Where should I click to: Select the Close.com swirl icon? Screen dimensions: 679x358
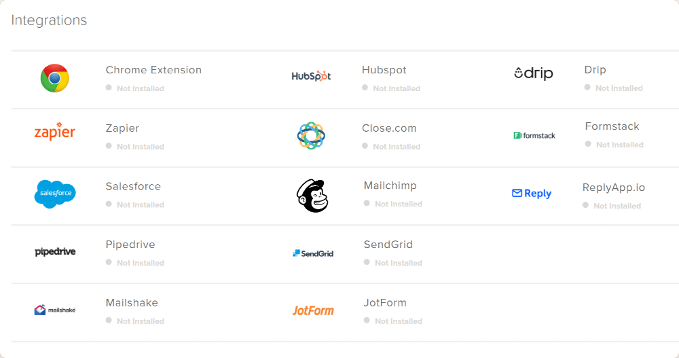(311, 136)
